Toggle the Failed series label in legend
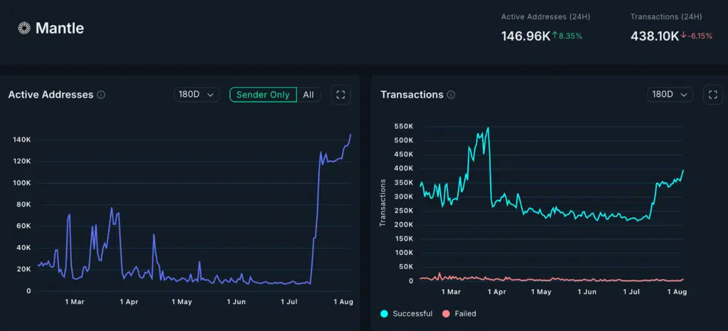The height and width of the screenshot is (331, 728). click(465, 313)
